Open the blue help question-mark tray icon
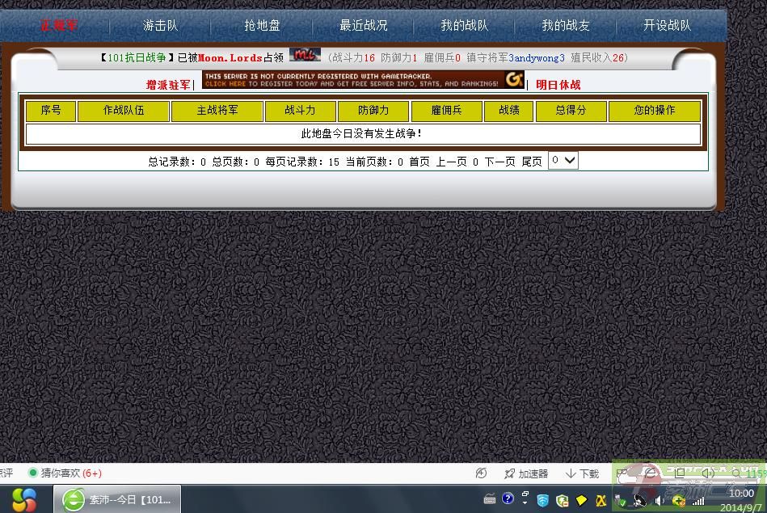The width and height of the screenshot is (767, 513). tap(507, 499)
